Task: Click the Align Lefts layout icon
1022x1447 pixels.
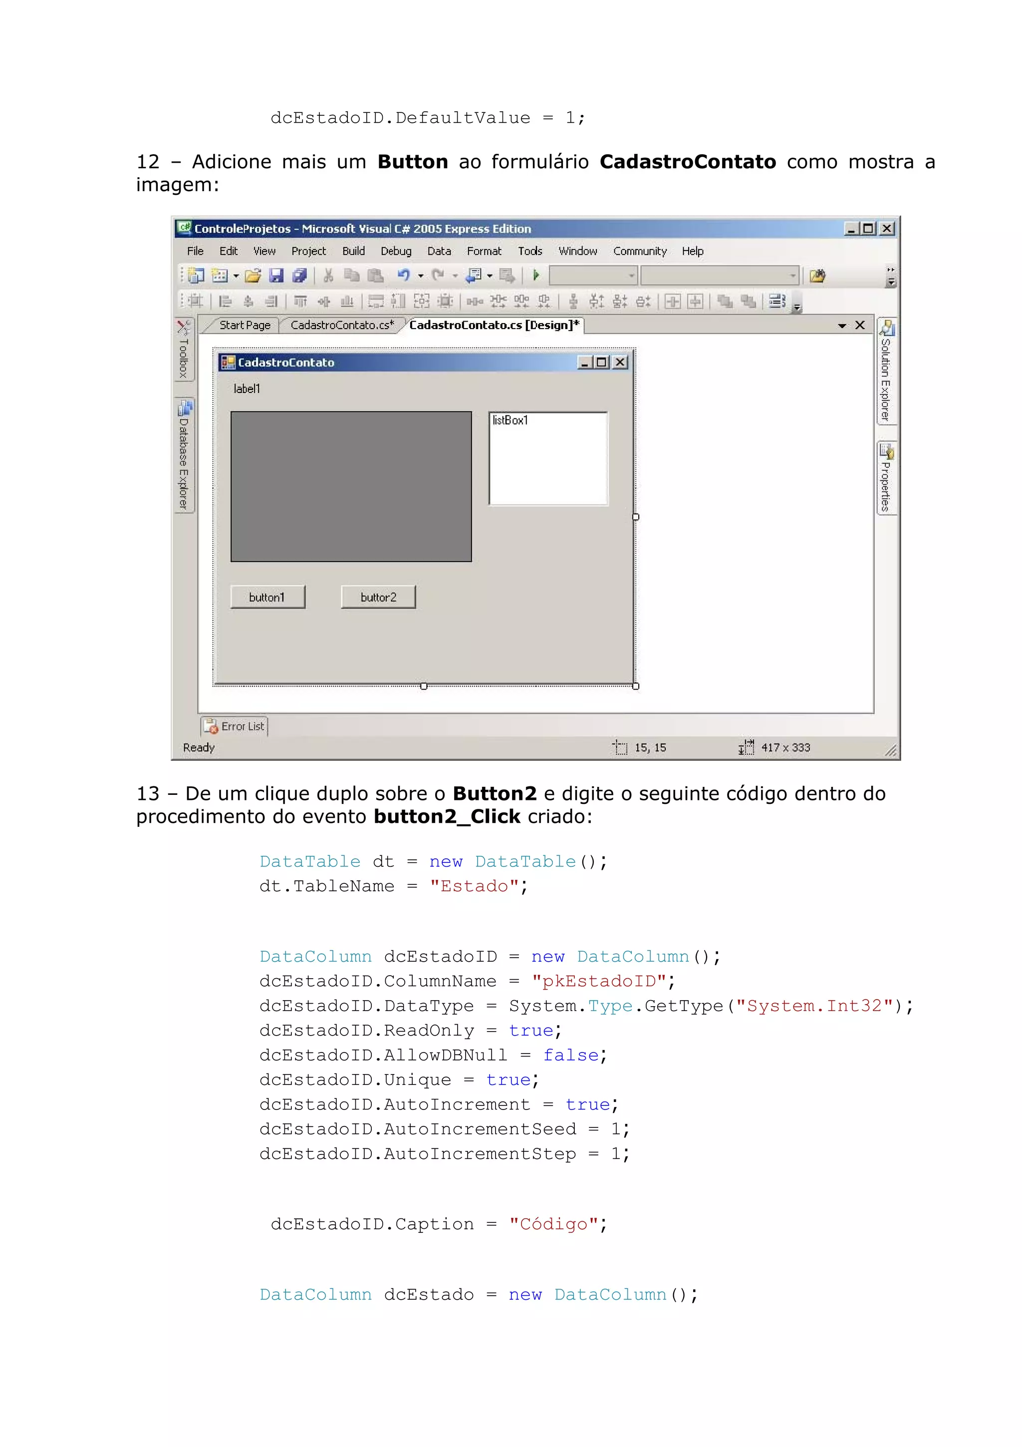Action: [x=225, y=301]
